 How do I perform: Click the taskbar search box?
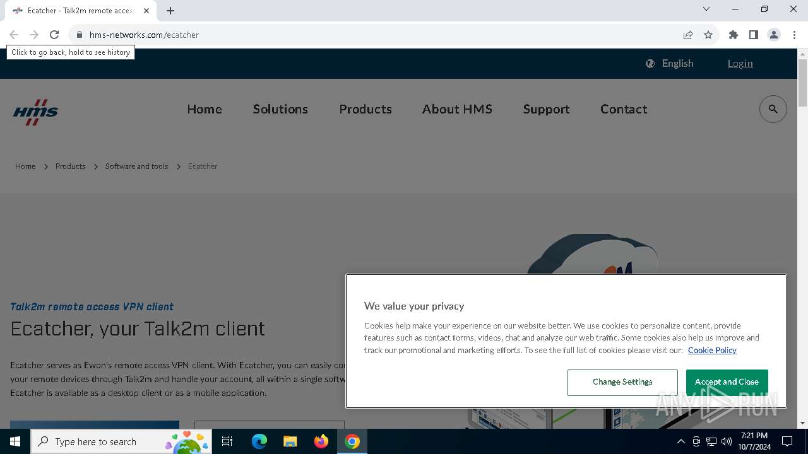click(x=121, y=441)
